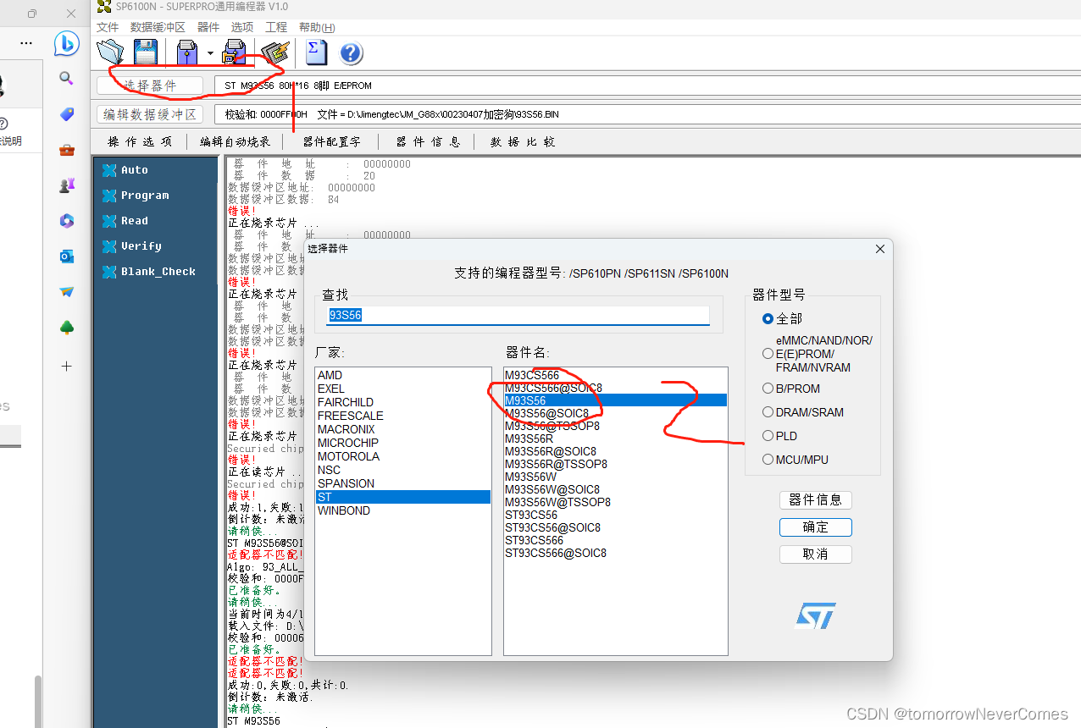Select highlighted device M93S56

coord(615,400)
